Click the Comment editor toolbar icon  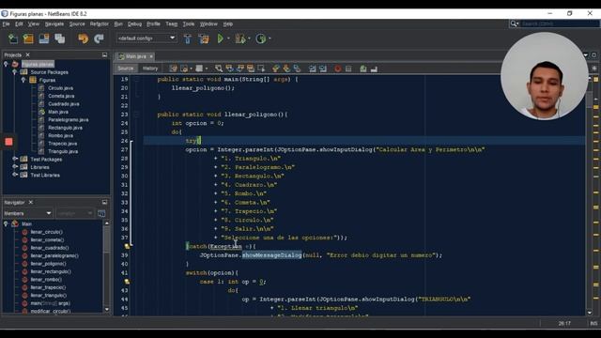coord(363,69)
